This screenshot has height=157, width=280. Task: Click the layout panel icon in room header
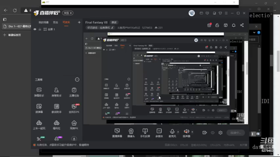coord(225,25)
